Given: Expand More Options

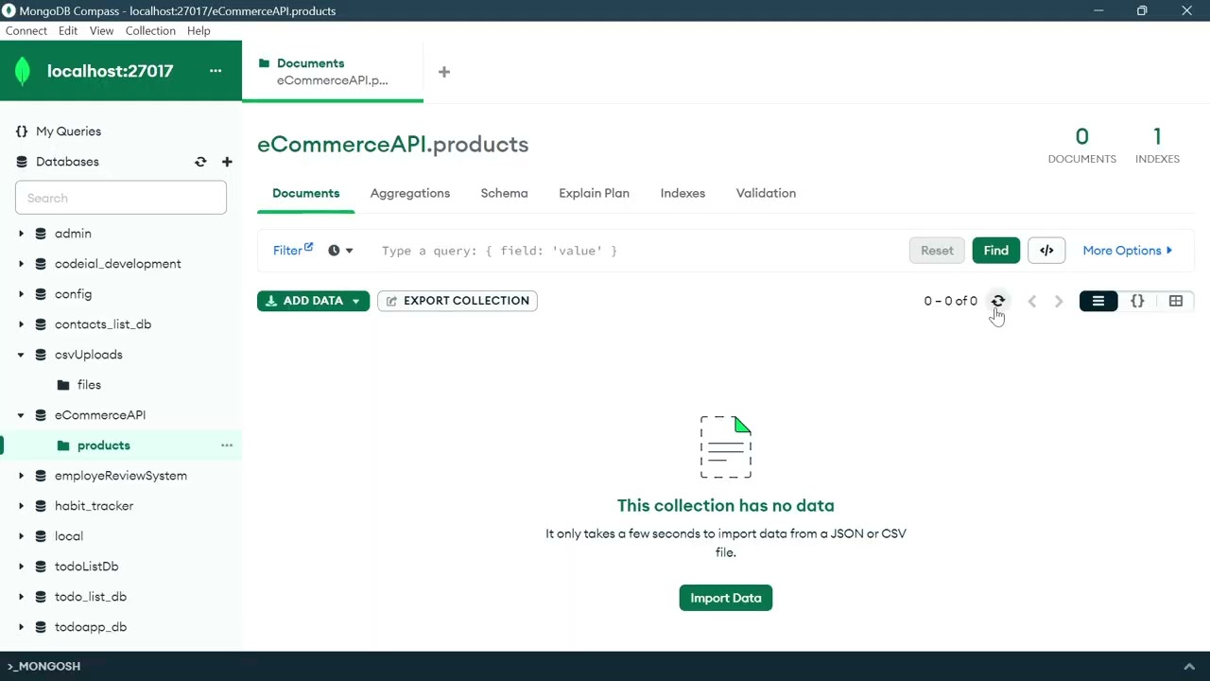Looking at the screenshot, I should [x=1128, y=251].
